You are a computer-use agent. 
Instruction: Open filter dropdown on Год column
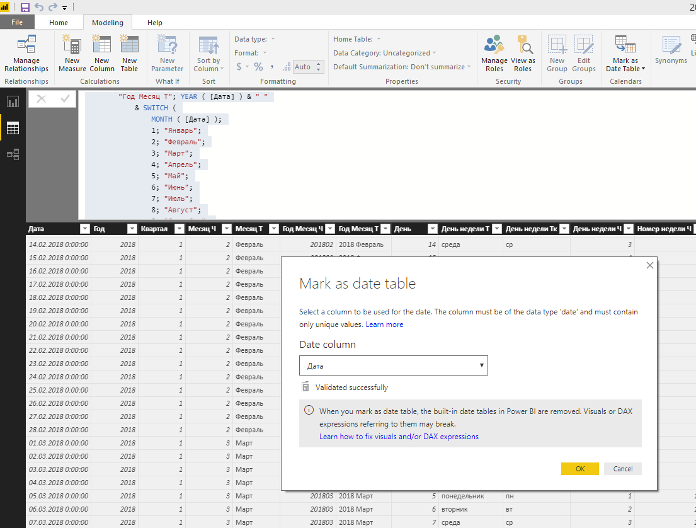[132, 229]
